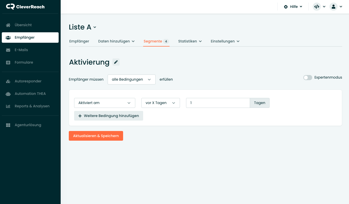
Task: Open the 'alle Bedingungen' dropdown
Action: click(131, 79)
